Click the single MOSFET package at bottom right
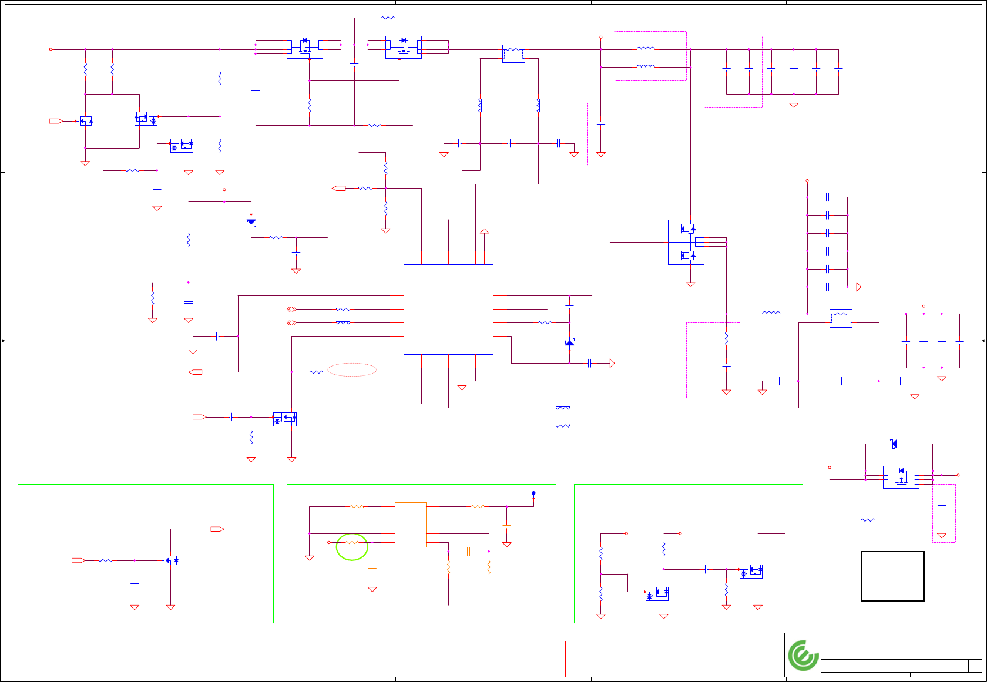Screen dimensions: 987x682 [x=901, y=477]
